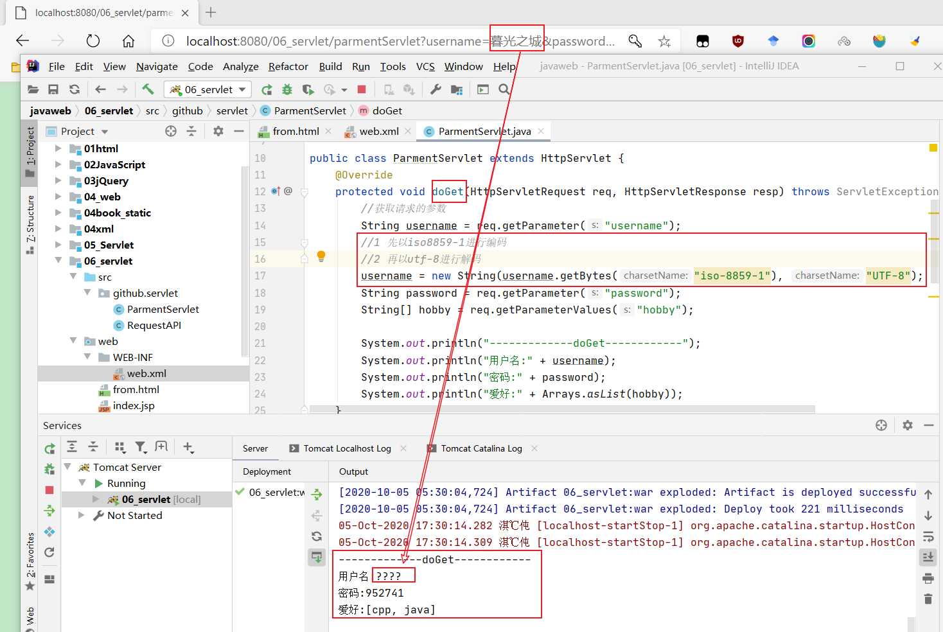Select index.jsp in project tree
Screen dimensions: 943x632
(134, 405)
